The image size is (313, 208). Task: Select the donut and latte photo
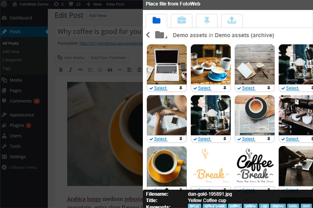[x=202, y=88]
